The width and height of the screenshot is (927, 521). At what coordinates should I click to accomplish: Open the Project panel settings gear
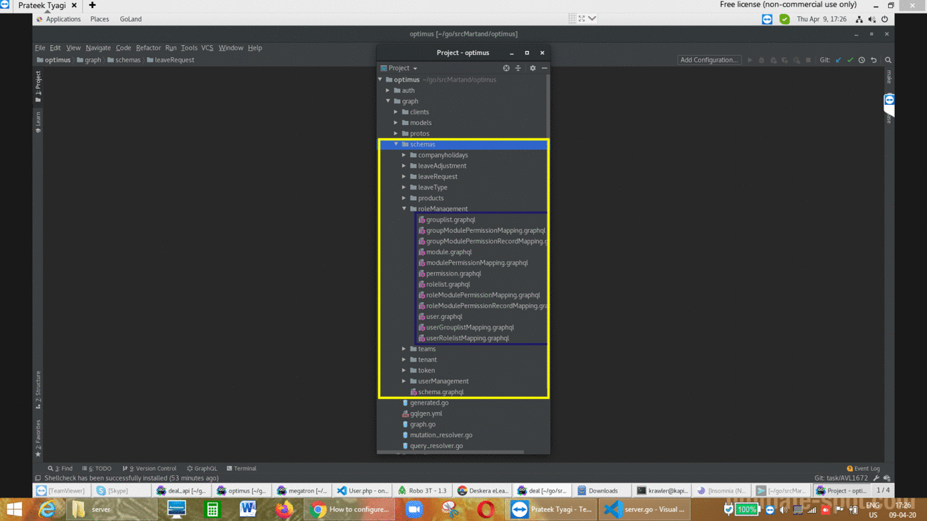click(532, 68)
